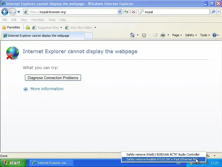Restore the window with restore button
Image resolution: width=222 pixels, height=167 pixels.
pyautogui.click(x=212, y=4)
